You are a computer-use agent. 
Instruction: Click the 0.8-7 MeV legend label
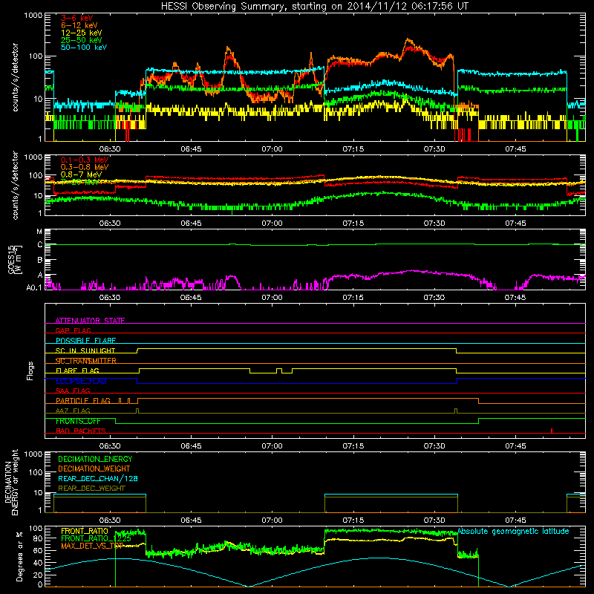[x=82, y=174]
